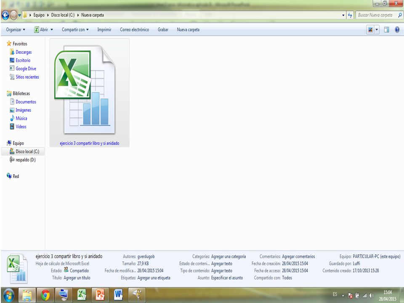Create a folder with Nueva carpeta button
The height and width of the screenshot is (303, 404).
188,29
